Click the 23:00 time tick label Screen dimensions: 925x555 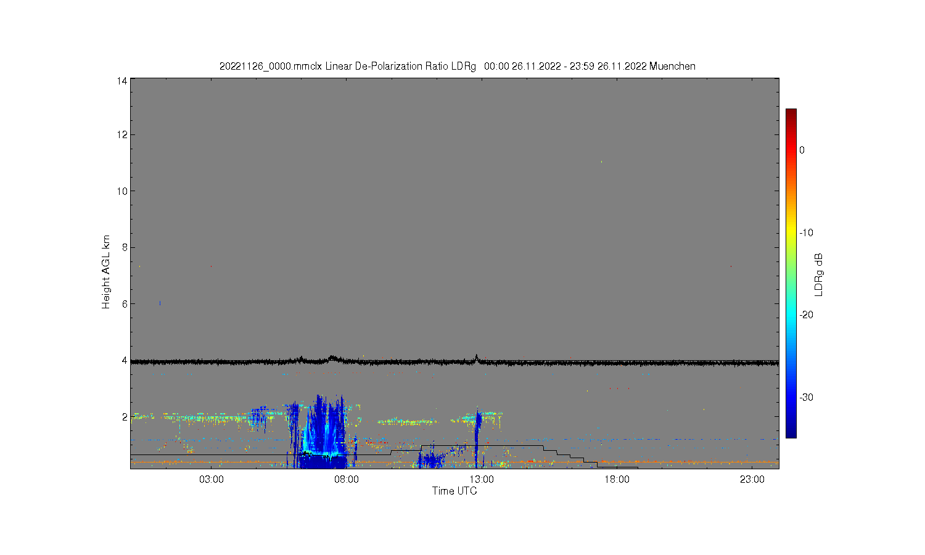752,479
